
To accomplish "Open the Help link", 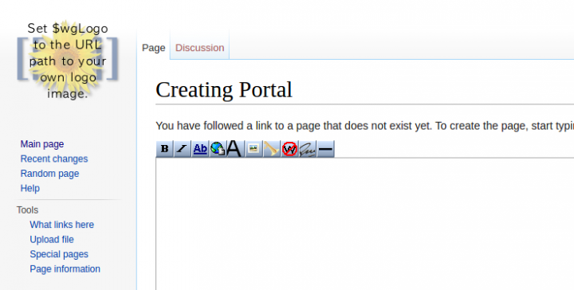I will click(30, 188).
